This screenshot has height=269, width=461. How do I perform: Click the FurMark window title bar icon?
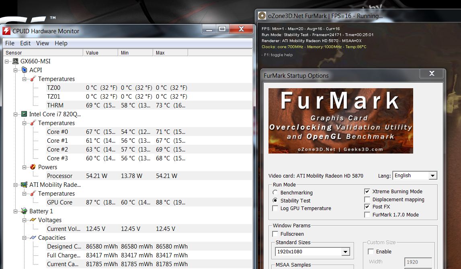click(262, 16)
